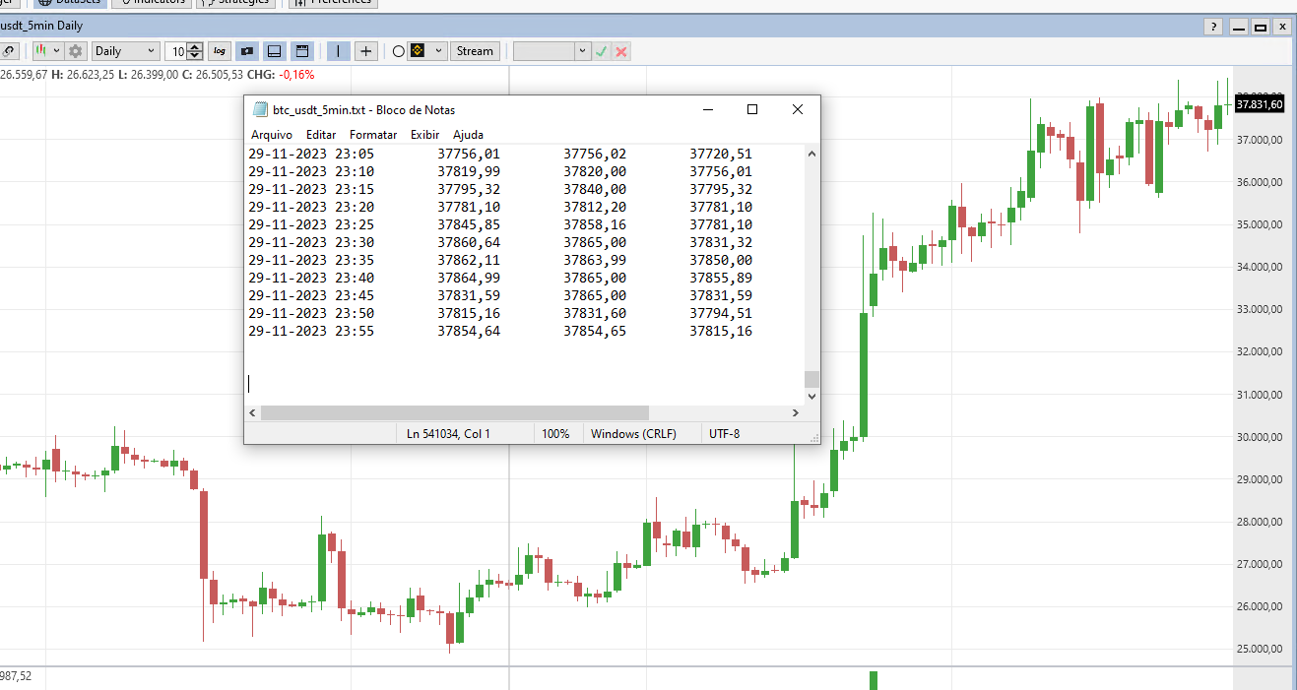Click the chart help question mark button
The height and width of the screenshot is (690, 1297).
click(x=1214, y=27)
